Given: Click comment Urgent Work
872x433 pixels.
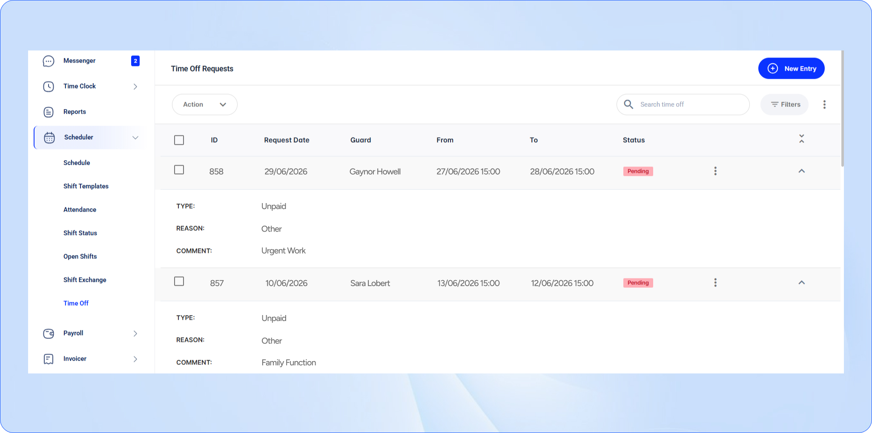Looking at the screenshot, I should coord(283,251).
